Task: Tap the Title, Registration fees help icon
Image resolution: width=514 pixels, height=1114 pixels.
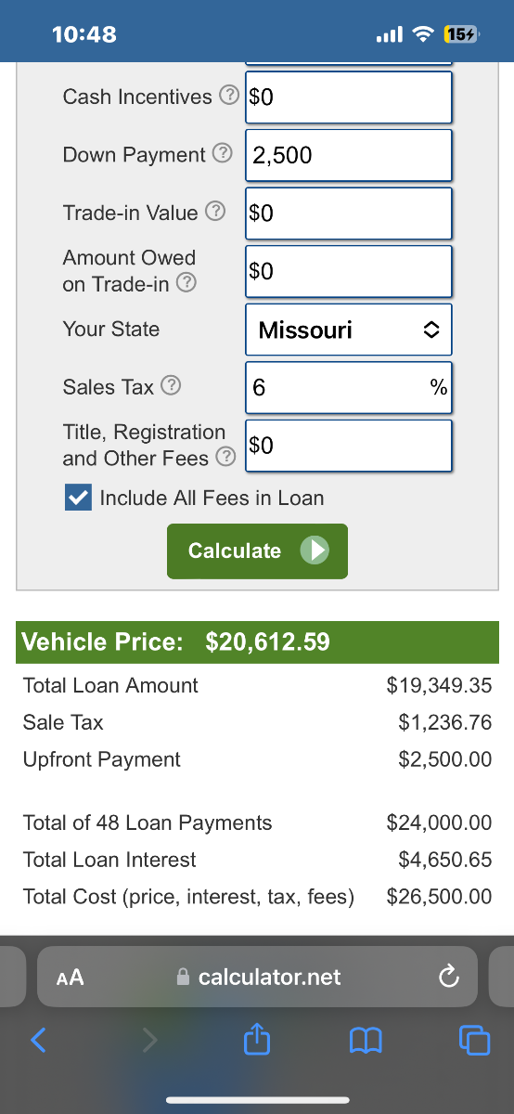Action: pos(224,459)
